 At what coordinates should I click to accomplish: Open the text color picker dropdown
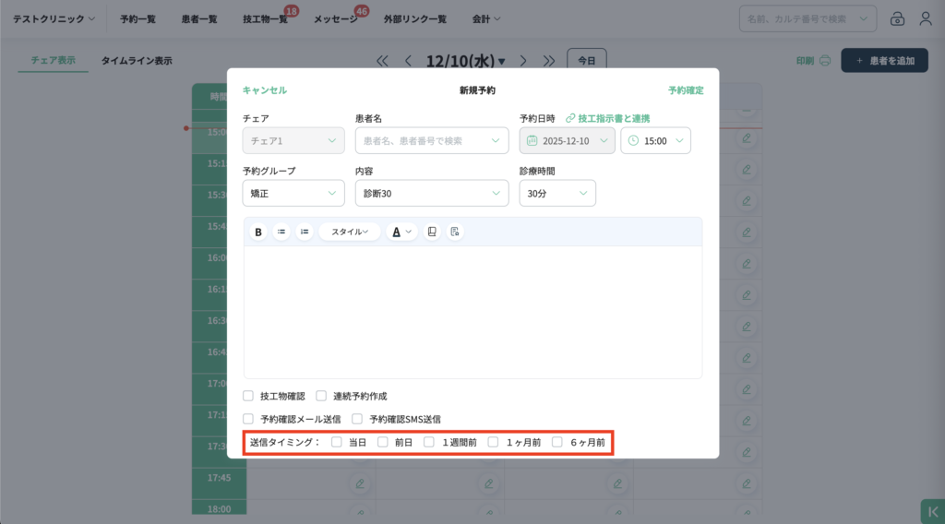tap(401, 232)
